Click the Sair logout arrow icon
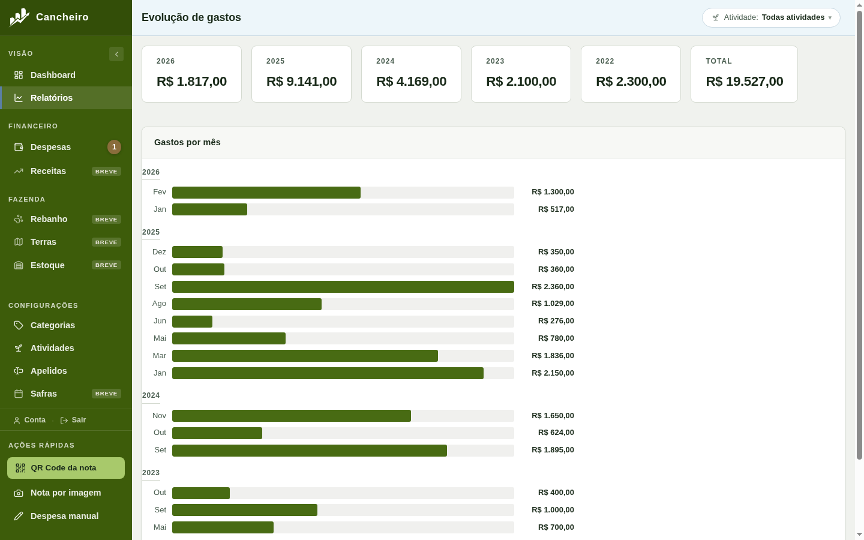Screen dimensions: 864x540 (x=64, y=421)
